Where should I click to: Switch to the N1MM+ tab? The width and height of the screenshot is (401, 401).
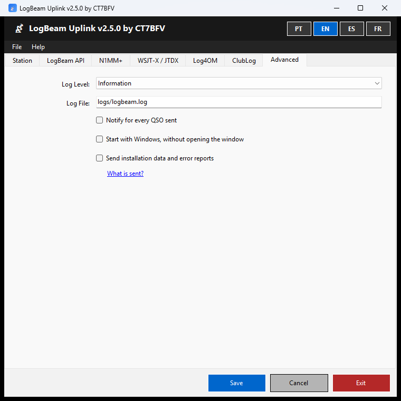(x=111, y=61)
